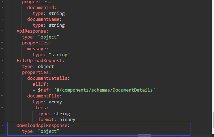
Task: Click the 'message:' key
Action: tap(38, 49)
